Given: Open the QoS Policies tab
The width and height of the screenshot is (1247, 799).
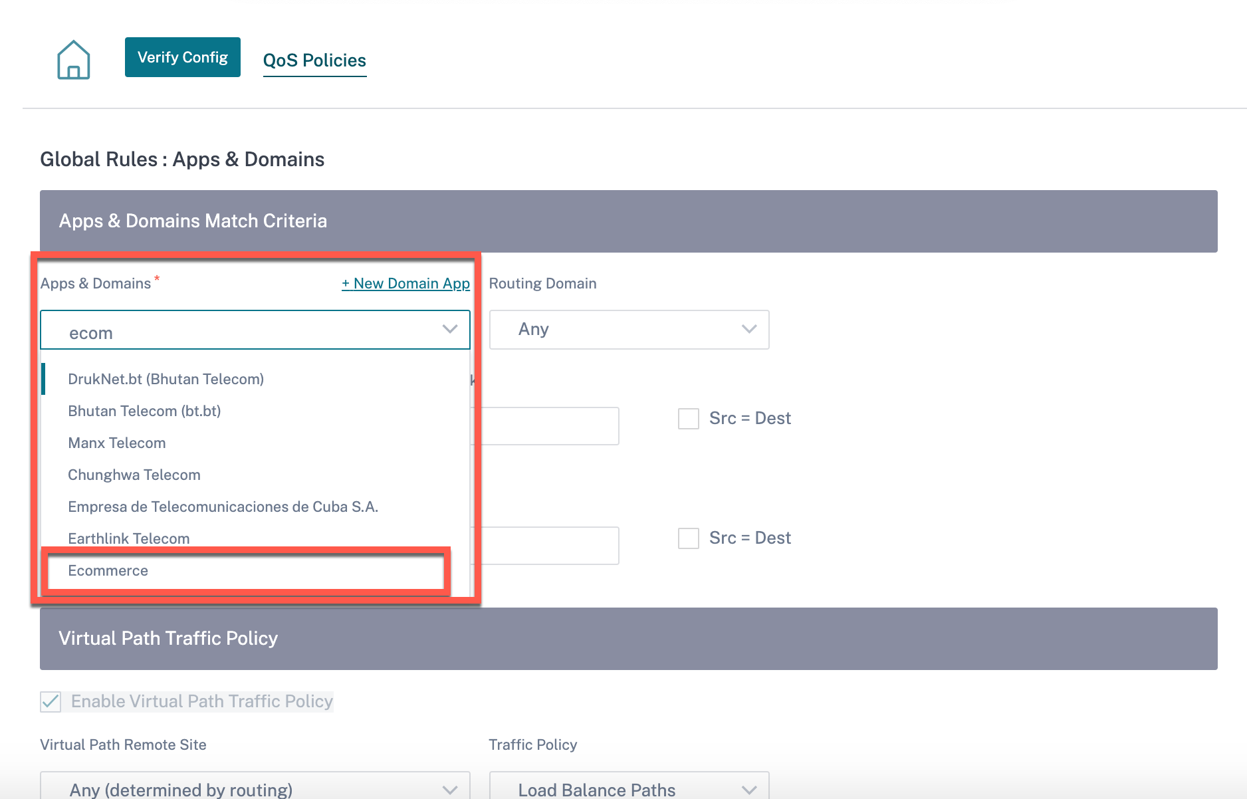Looking at the screenshot, I should pyautogui.click(x=314, y=60).
